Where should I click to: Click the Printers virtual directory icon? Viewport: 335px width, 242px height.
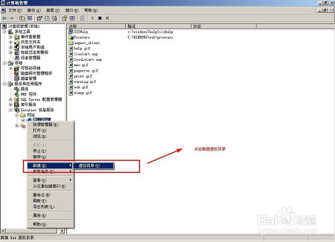pos(71,37)
